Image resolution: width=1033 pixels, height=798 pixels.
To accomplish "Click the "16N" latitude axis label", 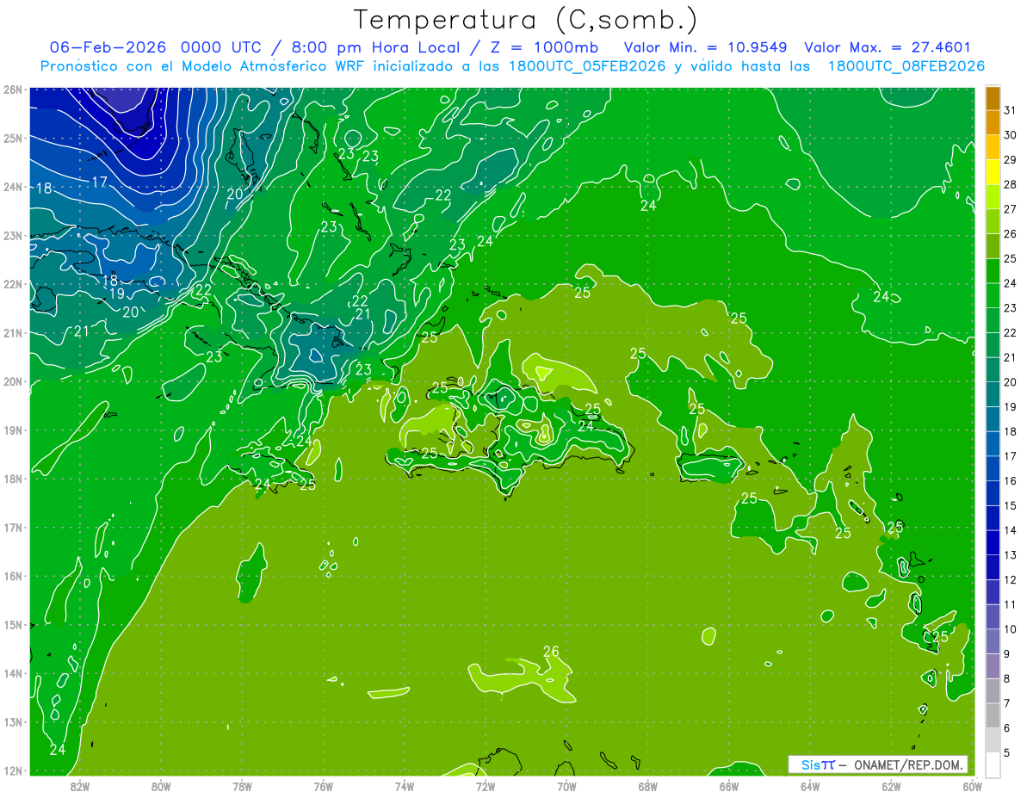I will pos(12,576).
